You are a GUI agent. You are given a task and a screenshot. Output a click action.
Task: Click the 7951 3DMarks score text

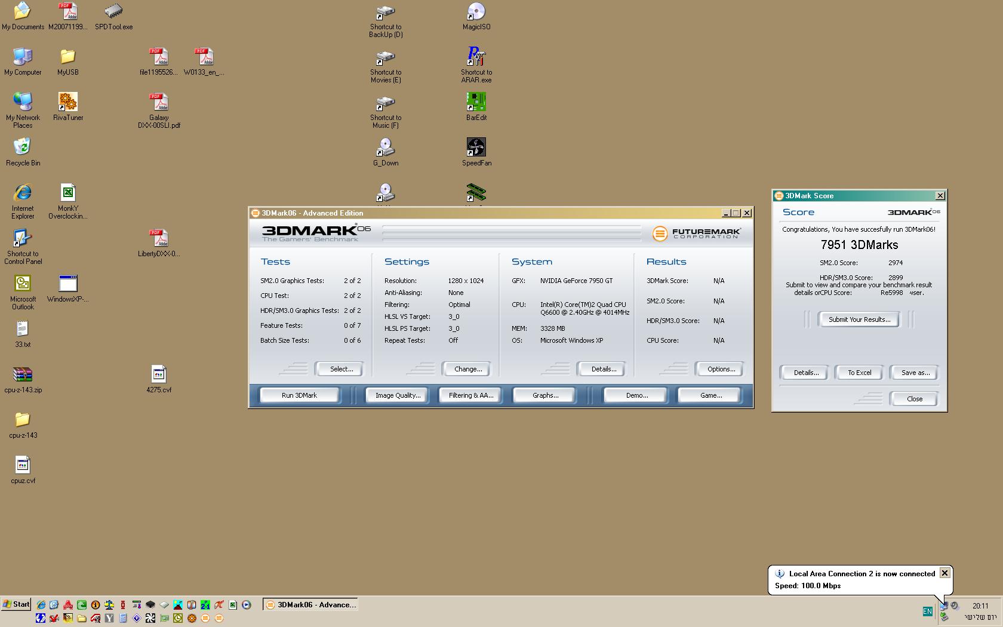859,245
